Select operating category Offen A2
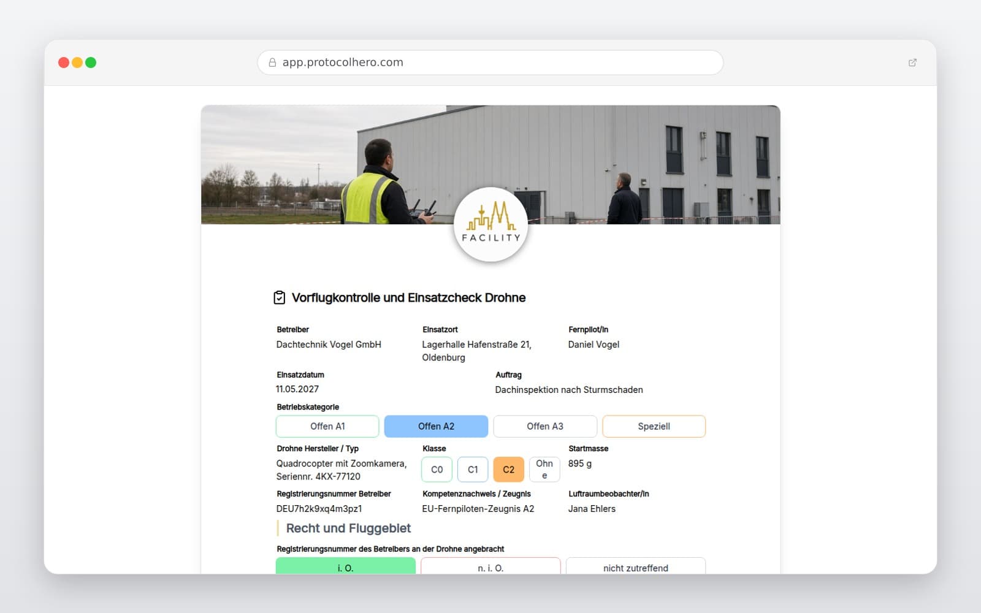981x613 pixels. [436, 427]
